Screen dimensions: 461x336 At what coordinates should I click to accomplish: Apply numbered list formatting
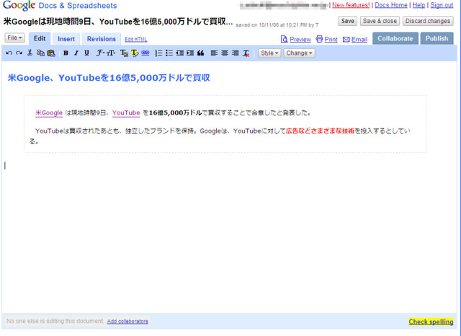(x=158, y=53)
